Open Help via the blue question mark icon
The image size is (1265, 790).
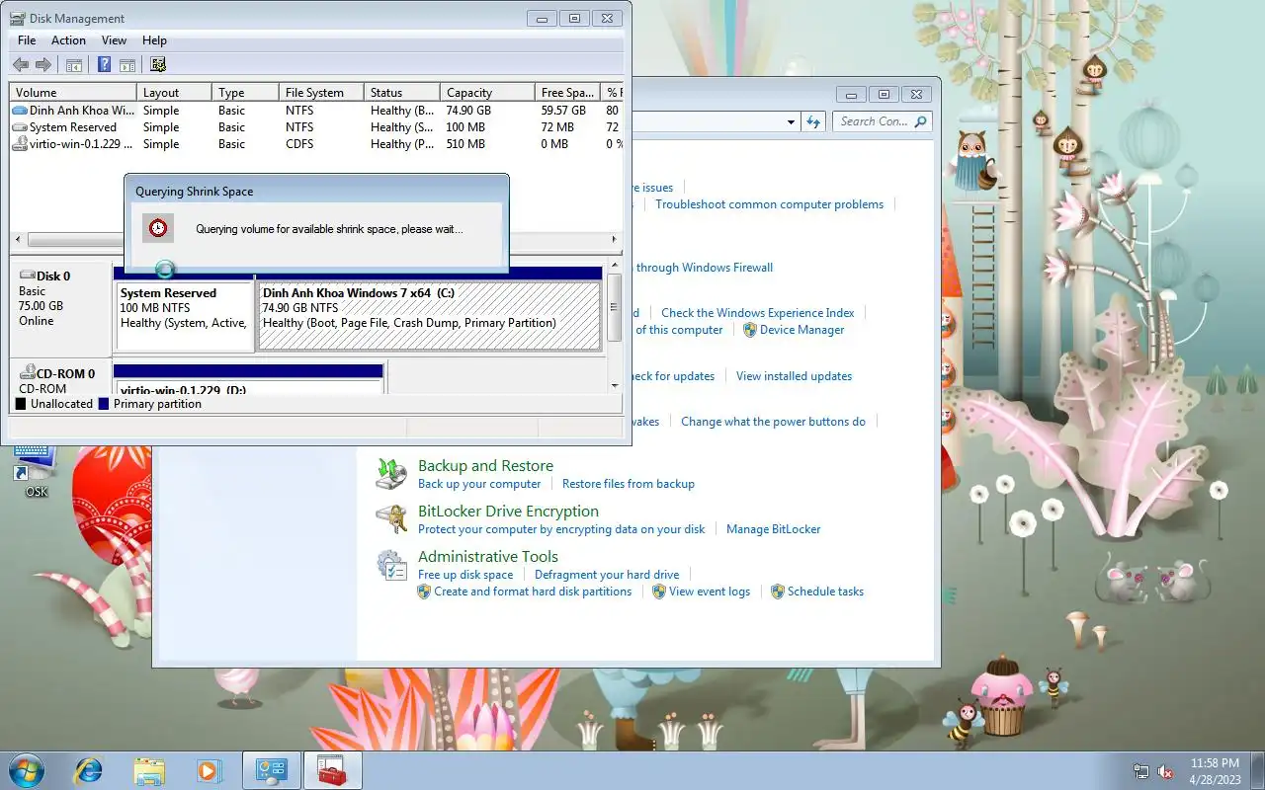104,65
